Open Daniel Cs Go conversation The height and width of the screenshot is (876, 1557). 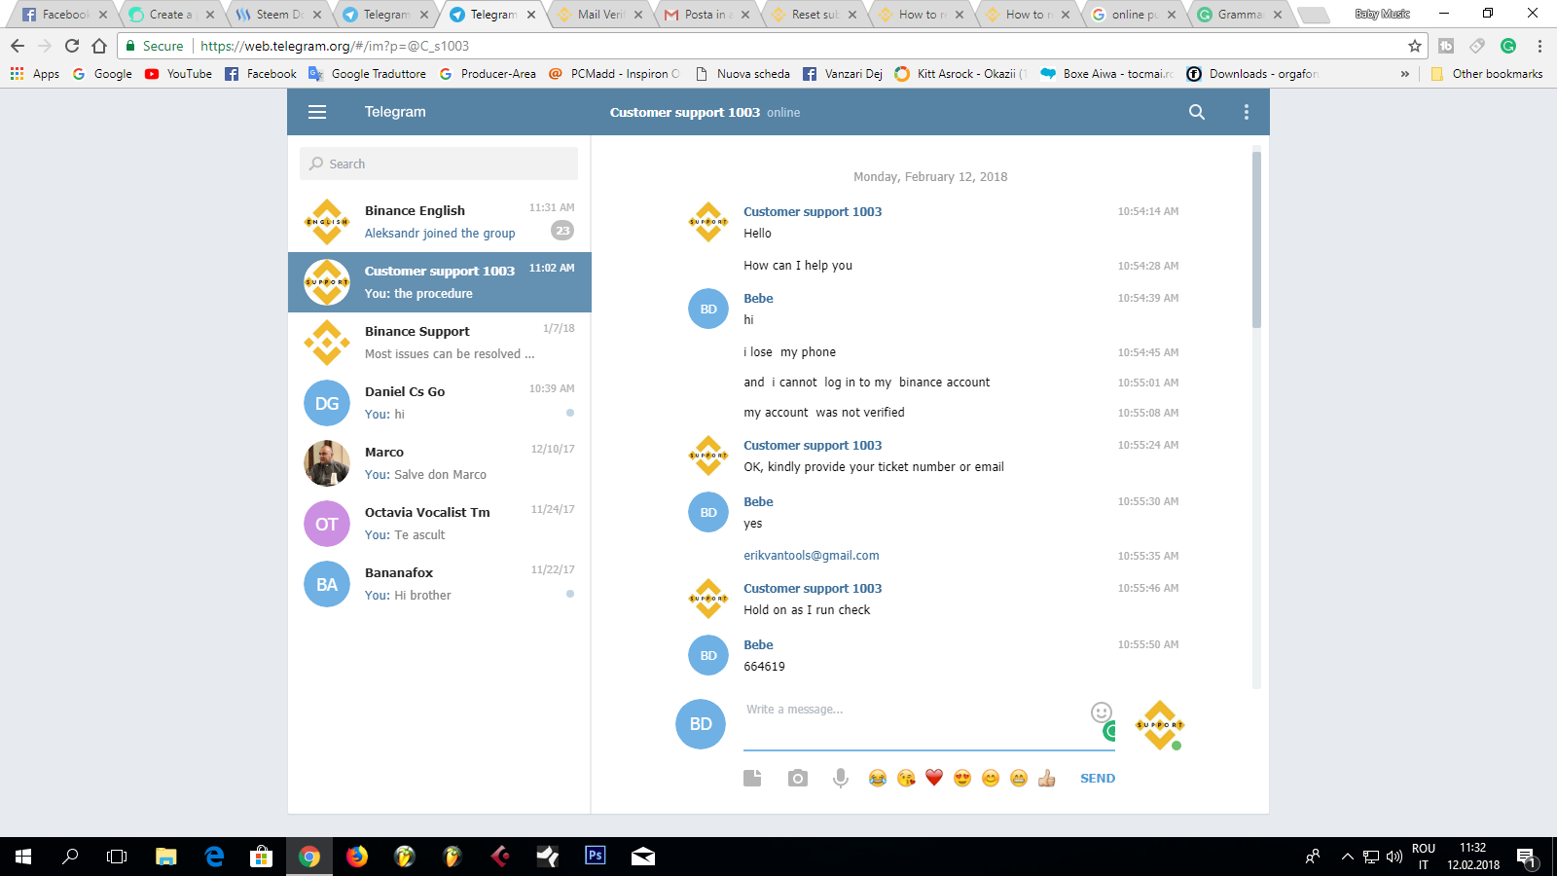[x=440, y=403]
